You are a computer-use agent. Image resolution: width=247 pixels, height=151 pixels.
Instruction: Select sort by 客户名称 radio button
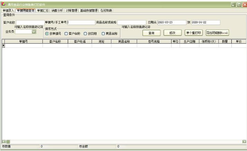66,34
